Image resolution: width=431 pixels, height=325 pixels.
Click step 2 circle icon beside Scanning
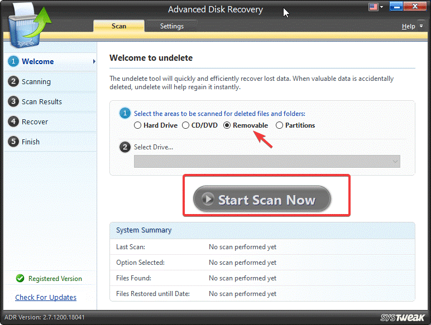(13, 81)
